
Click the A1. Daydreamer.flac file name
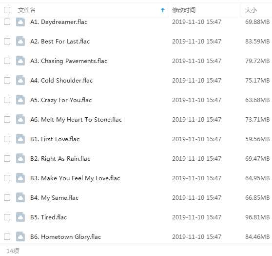pos(58,22)
